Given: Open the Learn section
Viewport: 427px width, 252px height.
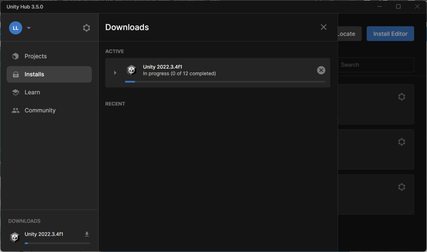Looking at the screenshot, I should point(49,92).
